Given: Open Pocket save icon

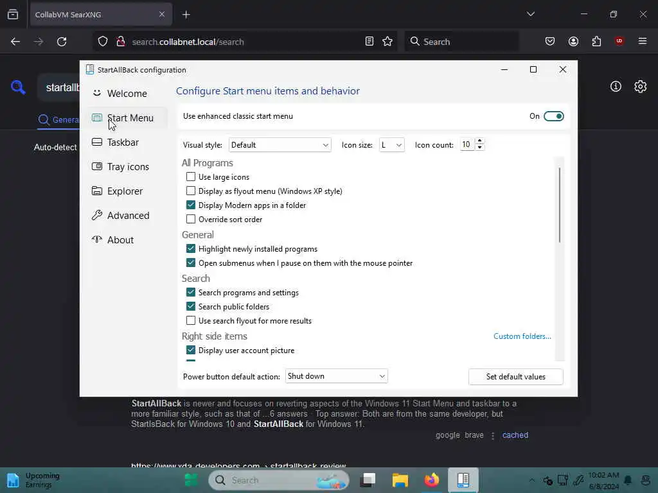Looking at the screenshot, I should point(550,41).
